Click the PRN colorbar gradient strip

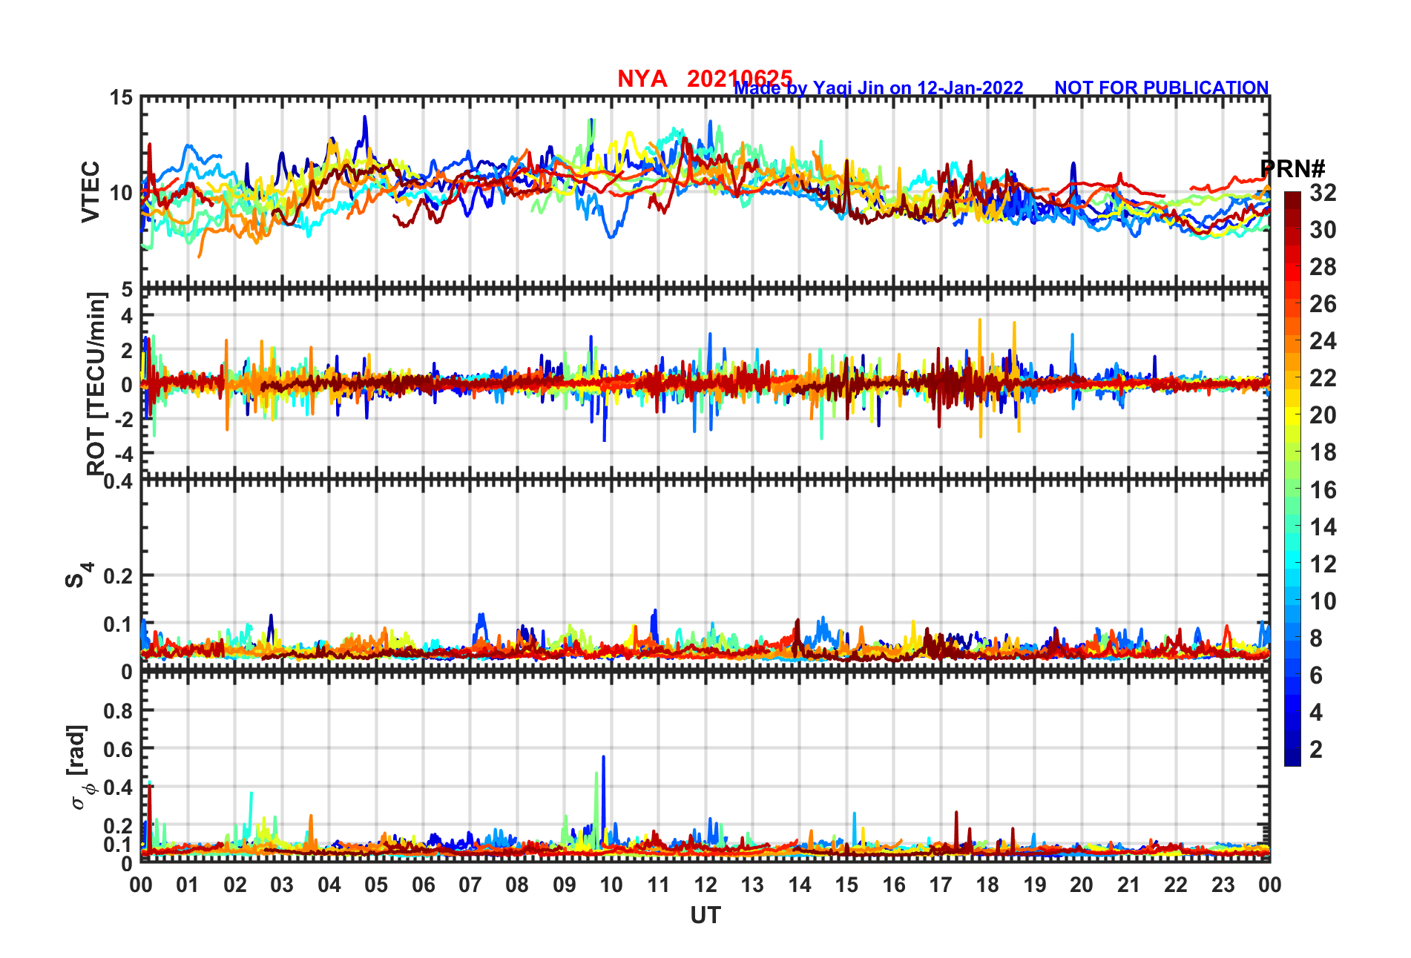pyautogui.click(x=1292, y=479)
